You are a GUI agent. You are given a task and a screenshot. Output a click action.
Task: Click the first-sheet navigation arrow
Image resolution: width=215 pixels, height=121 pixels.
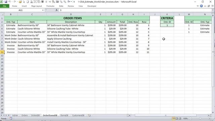pos(1,115)
